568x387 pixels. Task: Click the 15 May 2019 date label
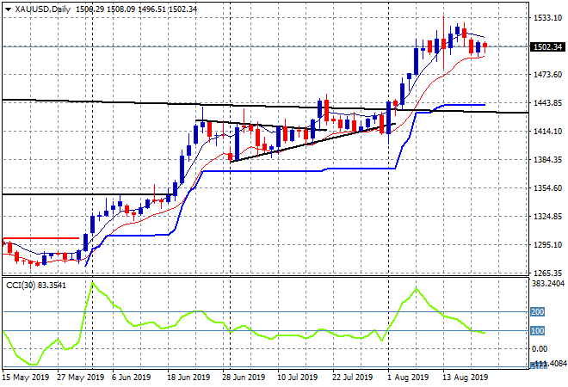(26, 378)
